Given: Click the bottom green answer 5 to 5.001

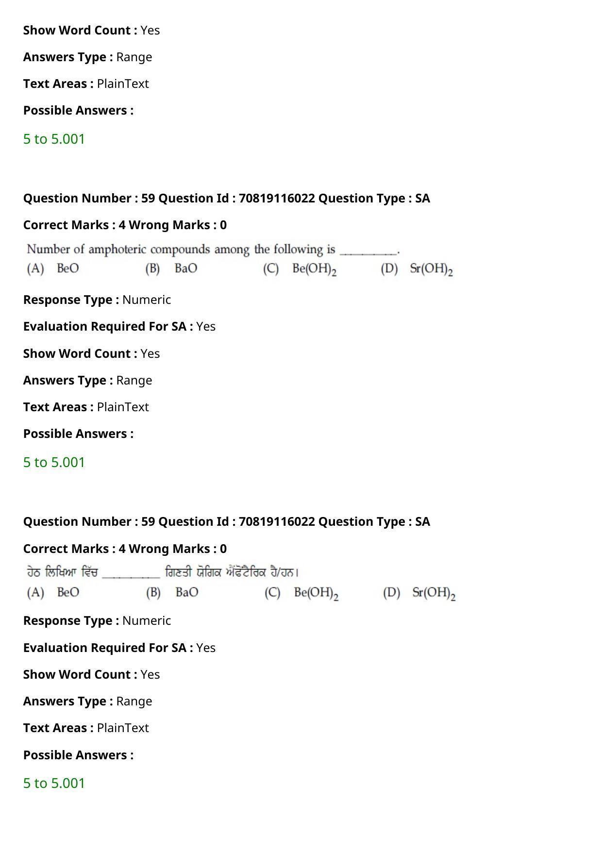Looking at the screenshot, I should [54, 783].
